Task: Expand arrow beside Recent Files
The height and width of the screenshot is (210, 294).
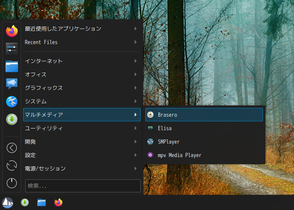Action: click(x=135, y=42)
